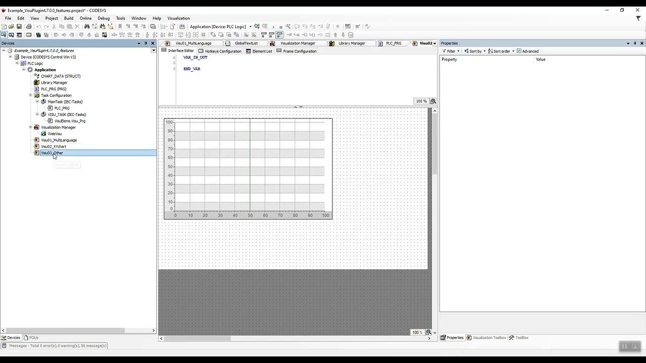
Task: Click the Visualization Manager icon in tree
Action: pyautogui.click(x=36, y=127)
